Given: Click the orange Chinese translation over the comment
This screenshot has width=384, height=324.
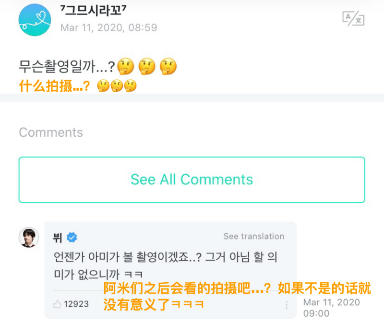Looking at the screenshot, I should [237, 296].
